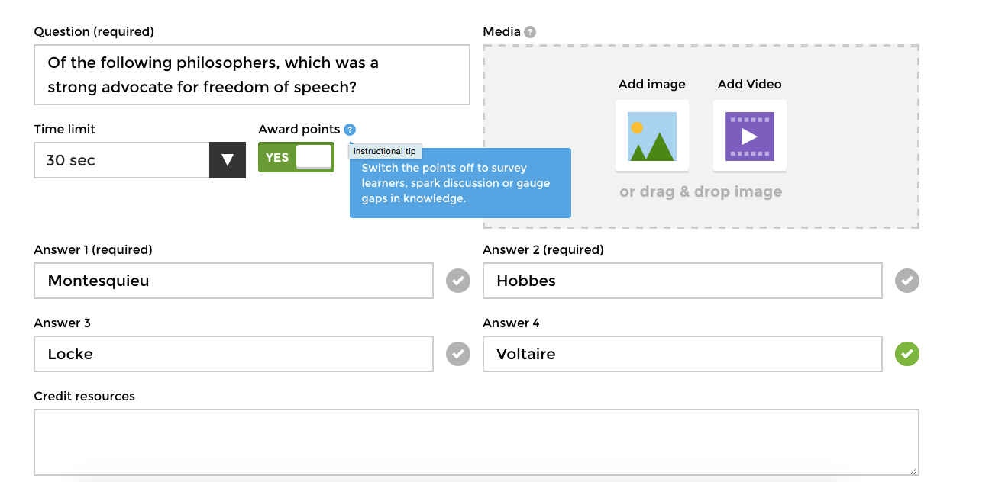Click the Media help question mark icon
Screen dimensions: 992x482
530,32
